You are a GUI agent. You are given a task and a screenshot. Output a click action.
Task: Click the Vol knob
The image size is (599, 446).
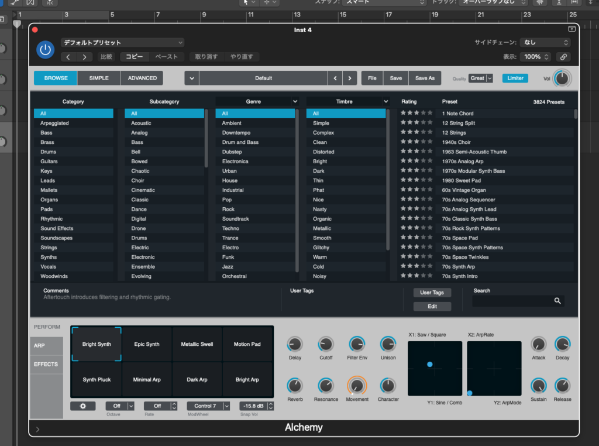pos(562,78)
